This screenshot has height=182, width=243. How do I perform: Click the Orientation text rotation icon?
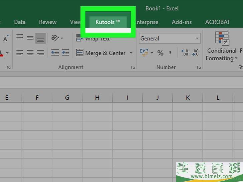coord(55,38)
